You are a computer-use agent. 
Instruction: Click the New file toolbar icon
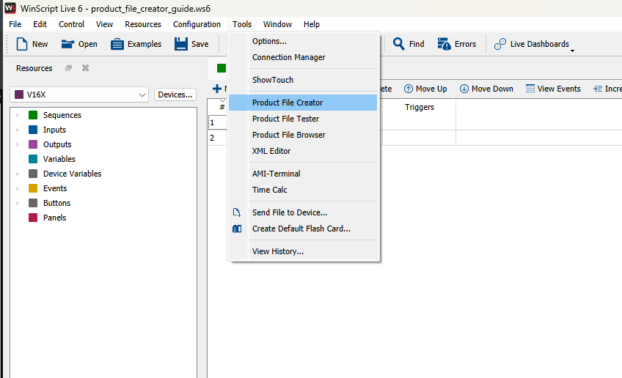point(22,44)
